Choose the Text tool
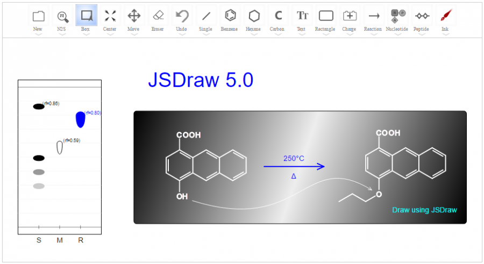Viewport: 484px width, 264px height. click(x=302, y=16)
